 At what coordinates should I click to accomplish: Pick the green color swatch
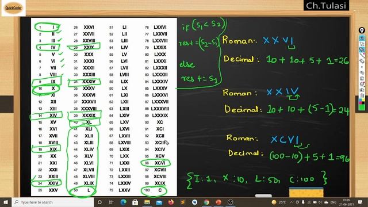(x=362, y=107)
